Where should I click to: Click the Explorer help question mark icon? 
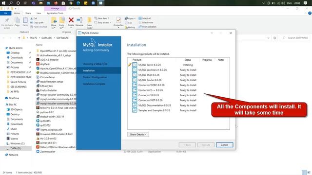click(x=310, y=13)
